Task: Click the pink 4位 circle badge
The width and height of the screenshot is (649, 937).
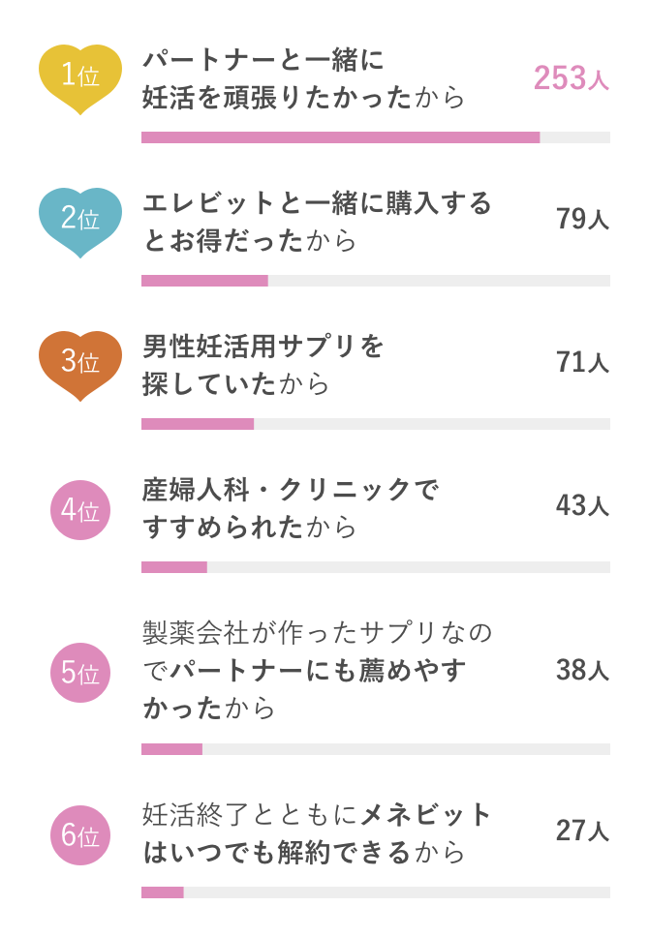Action: point(80,510)
